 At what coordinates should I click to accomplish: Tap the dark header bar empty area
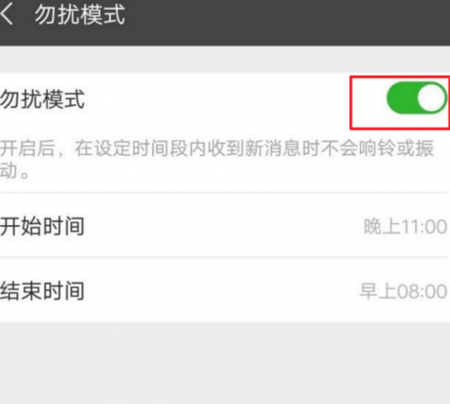coord(285,22)
